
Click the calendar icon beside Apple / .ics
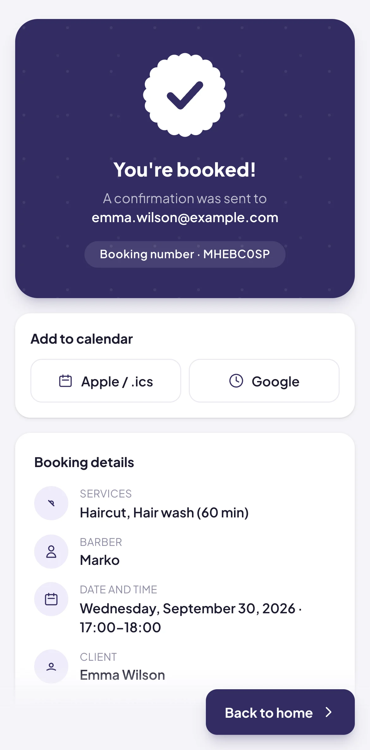click(x=65, y=381)
